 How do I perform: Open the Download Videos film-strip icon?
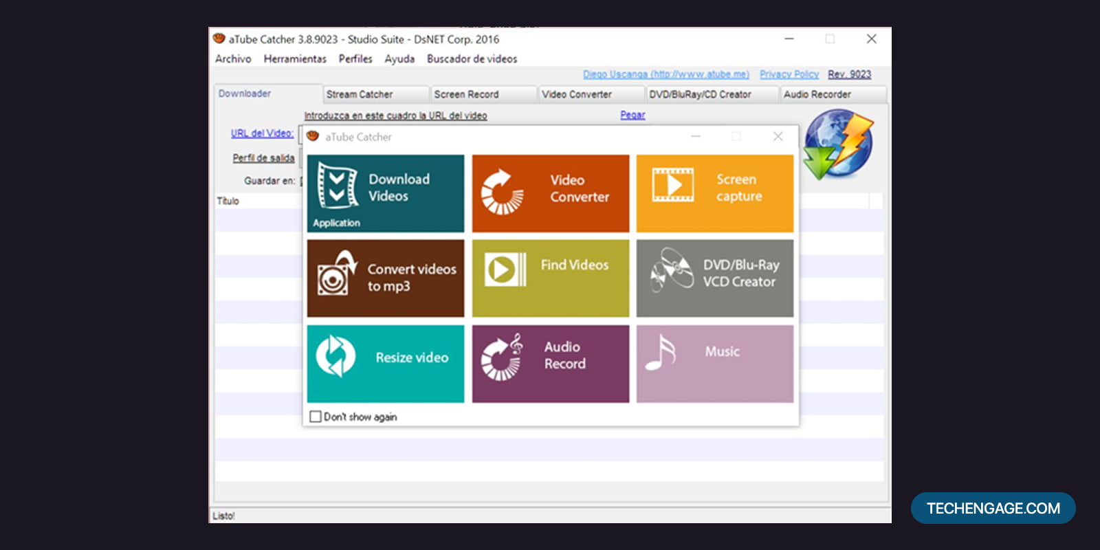click(x=338, y=186)
